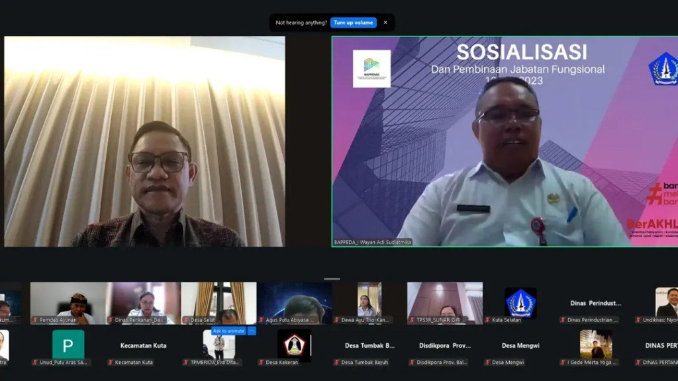Dismiss the Not hearing anything notification

[385, 22]
